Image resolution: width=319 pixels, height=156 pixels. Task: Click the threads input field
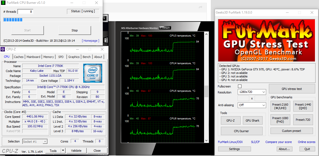point(25,12)
